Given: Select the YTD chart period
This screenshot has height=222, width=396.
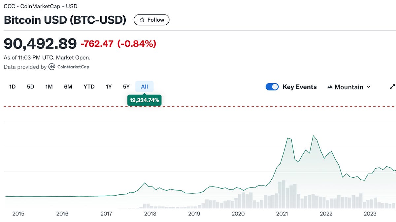Looking at the screenshot, I should coord(88,86).
